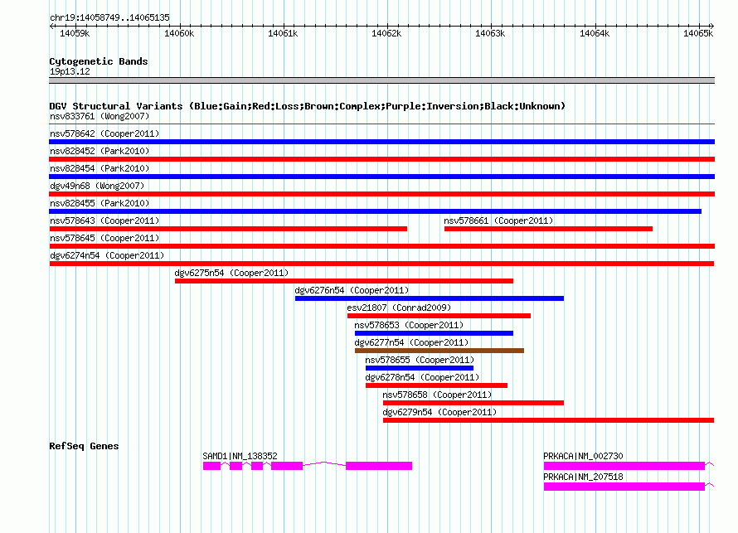Open nsv578661 (Cooper2011) label
The width and height of the screenshot is (738, 533).
click(x=498, y=220)
